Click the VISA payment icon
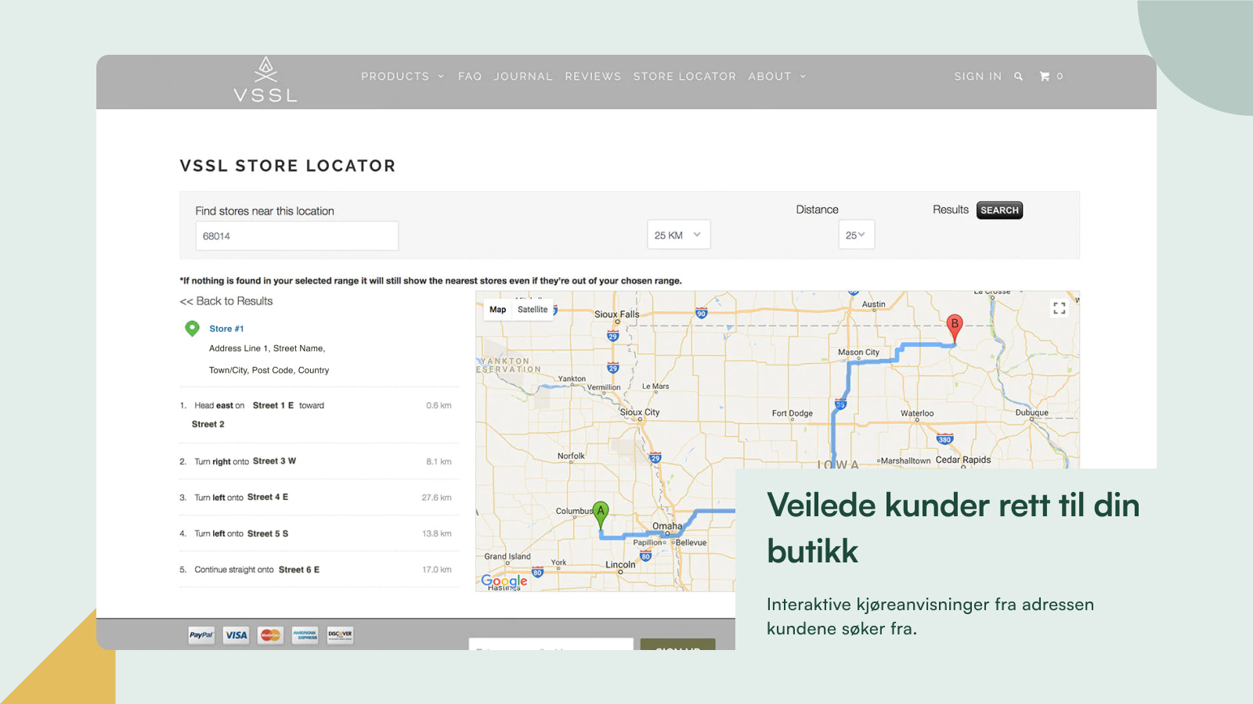The height and width of the screenshot is (704, 1253). 236,635
